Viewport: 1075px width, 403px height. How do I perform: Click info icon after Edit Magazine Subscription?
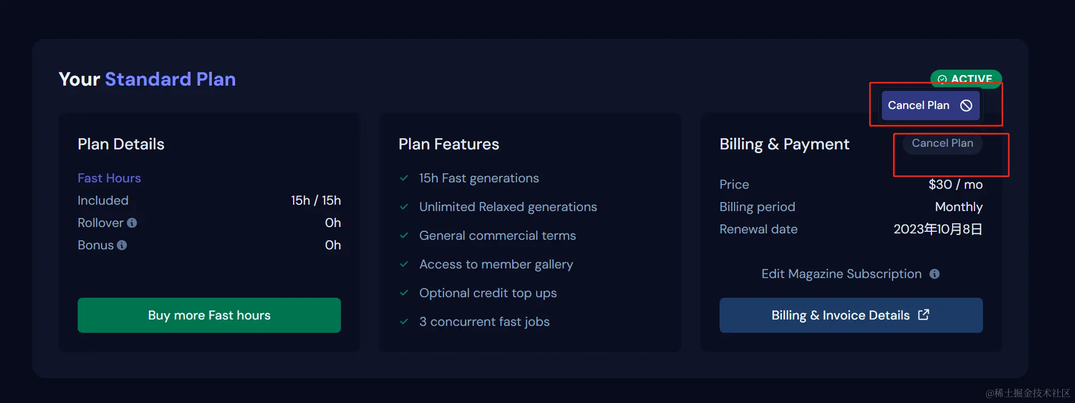[935, 274]
